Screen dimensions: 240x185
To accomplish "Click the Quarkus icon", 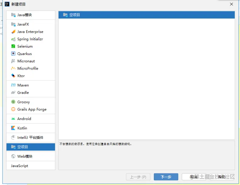I will coord(13,54).
